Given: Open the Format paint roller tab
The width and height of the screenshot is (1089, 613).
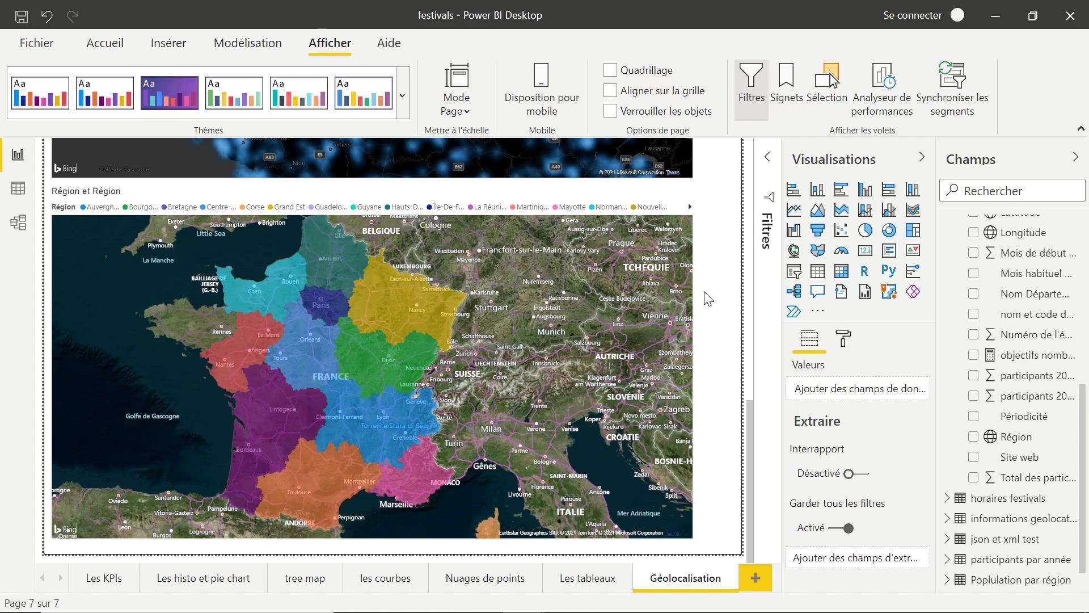Looking at the screenshot, I should point(843,338).
